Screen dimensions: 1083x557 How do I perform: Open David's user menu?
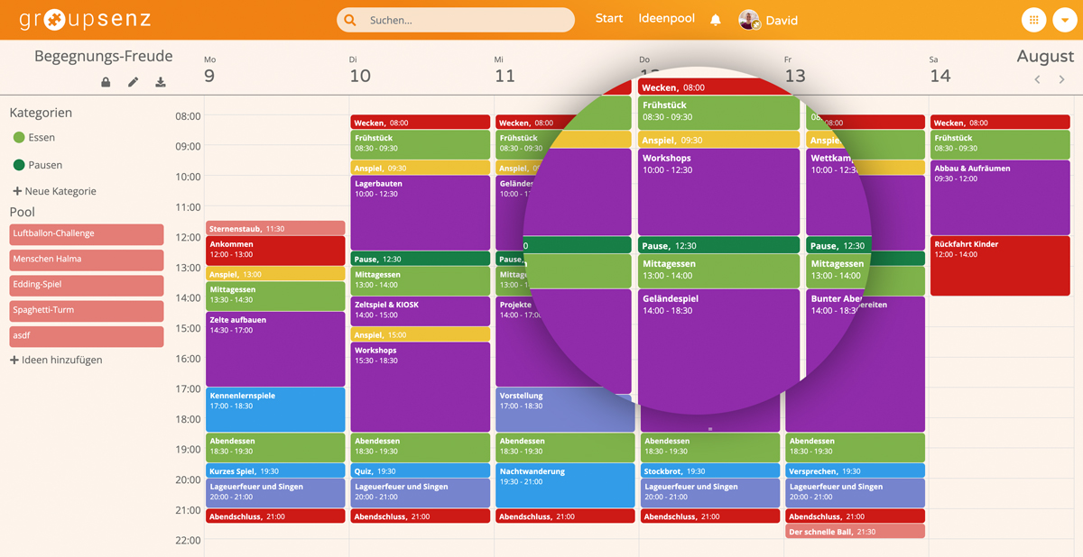tap(782, 20)
